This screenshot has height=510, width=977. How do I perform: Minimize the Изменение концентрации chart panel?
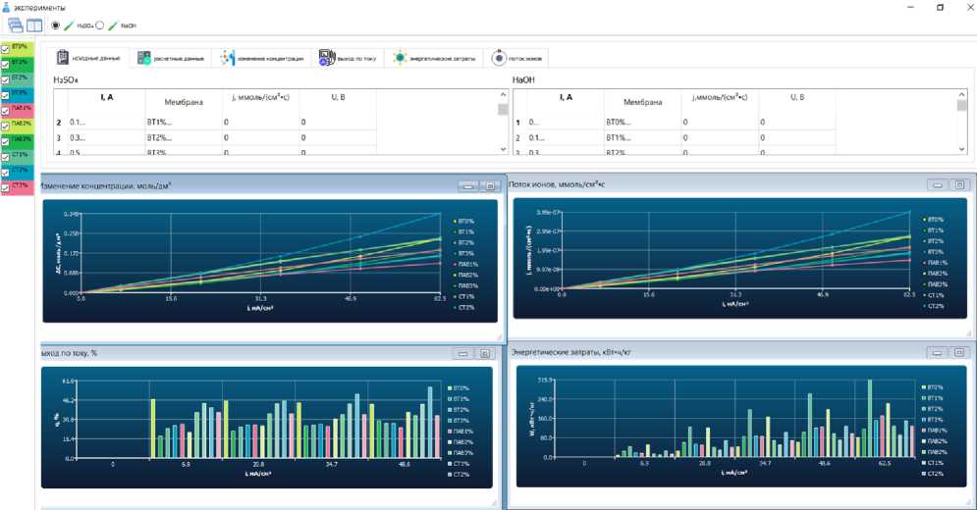468,186
